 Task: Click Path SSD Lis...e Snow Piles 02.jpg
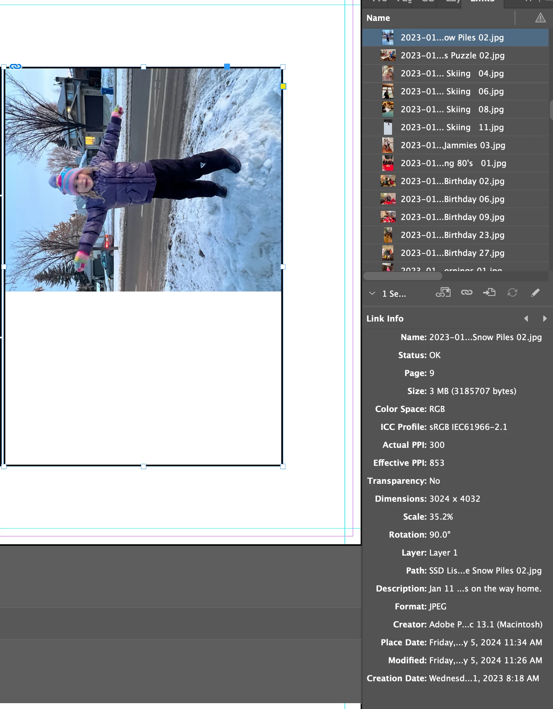[x=485, y=571]
